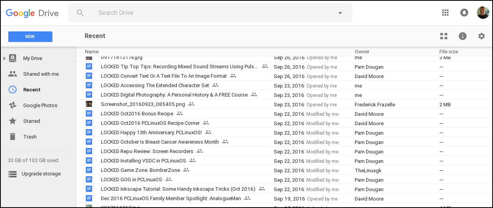Viewport: 493px width, 208px height.
Task: Expand the My Drive tree arrow
Action: 4,58
